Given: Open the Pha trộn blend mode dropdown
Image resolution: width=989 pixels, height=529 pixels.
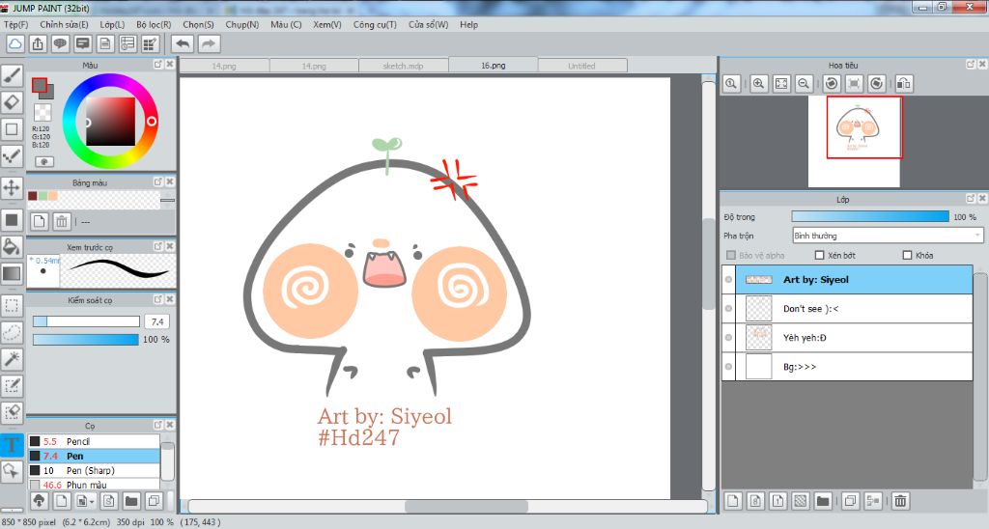Looking at the screenshot, I should click(888, 236).
